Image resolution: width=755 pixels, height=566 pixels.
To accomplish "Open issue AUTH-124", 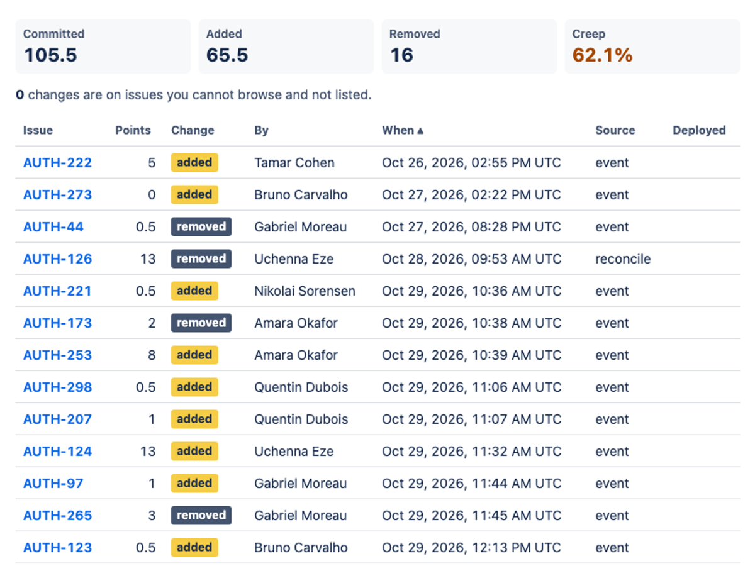I will [x=57, y=452].
